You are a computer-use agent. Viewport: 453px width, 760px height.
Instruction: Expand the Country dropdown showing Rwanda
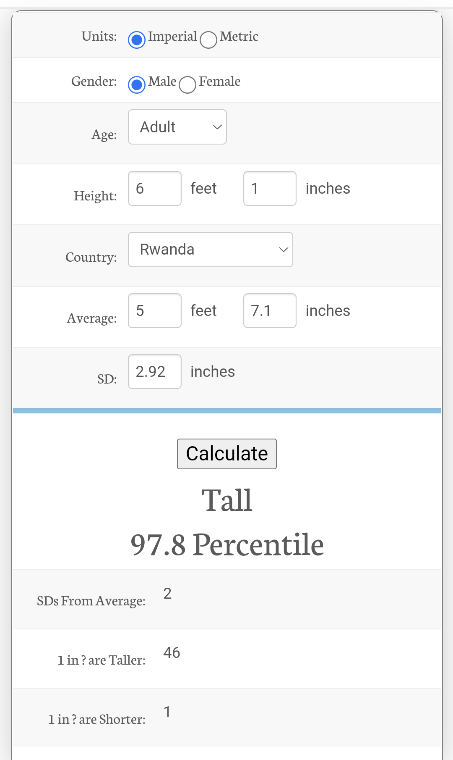point(210,250)
